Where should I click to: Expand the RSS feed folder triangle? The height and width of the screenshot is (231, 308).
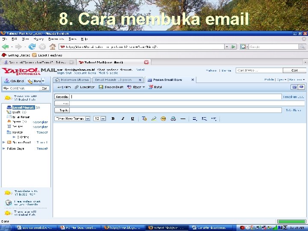click(4, 142)
